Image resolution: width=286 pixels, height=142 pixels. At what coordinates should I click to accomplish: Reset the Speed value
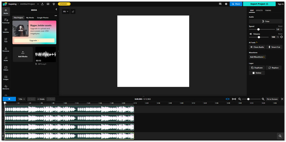(280, 26)
